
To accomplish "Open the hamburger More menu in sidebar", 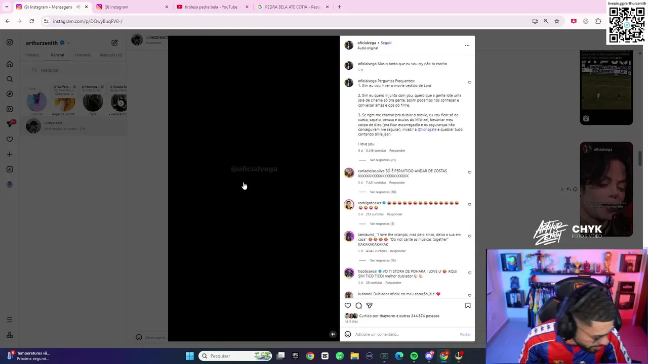I will coord(10,320).
